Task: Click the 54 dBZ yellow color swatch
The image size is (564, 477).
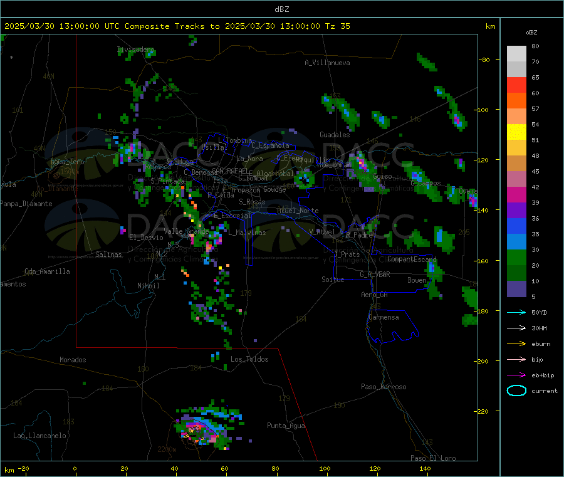Action: click(x=516, y=132)
